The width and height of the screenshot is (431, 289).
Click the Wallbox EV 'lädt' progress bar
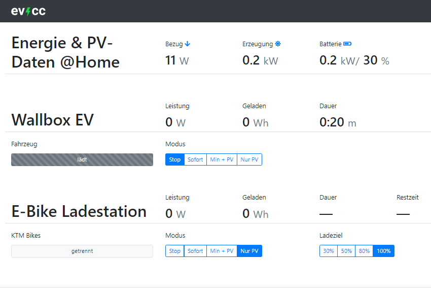pos(82,159)
